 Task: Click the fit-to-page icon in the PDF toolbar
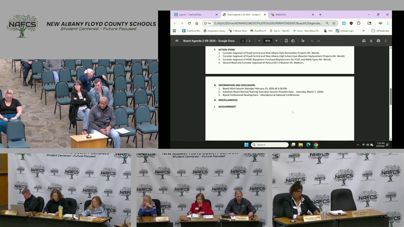click(286, 41)
